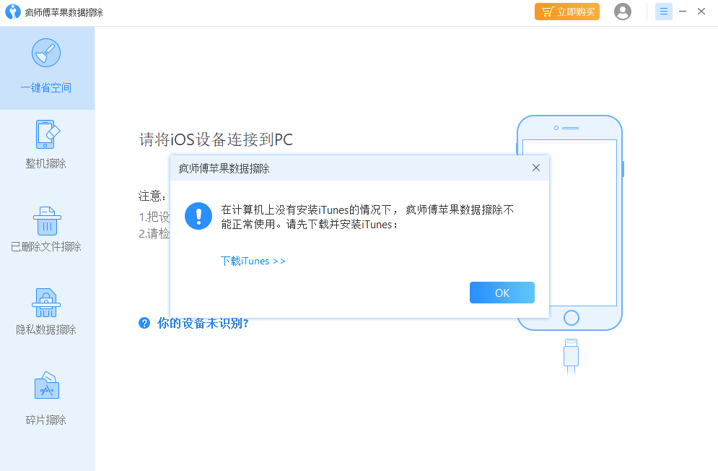Click the 请将iOS设备连接到PC heading

point(216,139)
